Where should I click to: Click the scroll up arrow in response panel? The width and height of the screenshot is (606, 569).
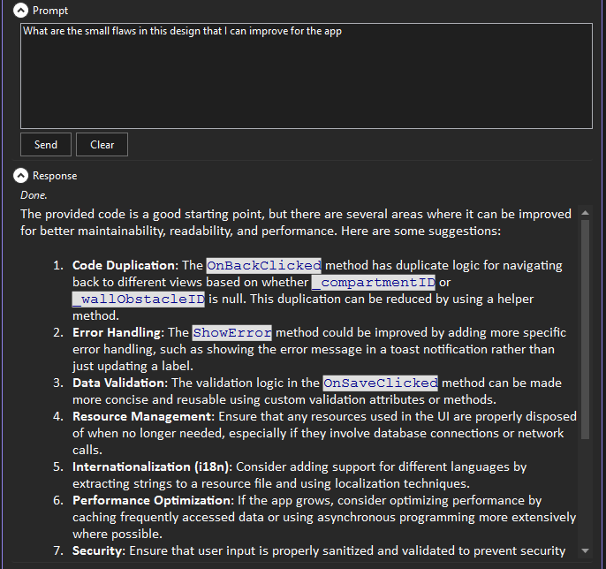click(x=585, y=213)
